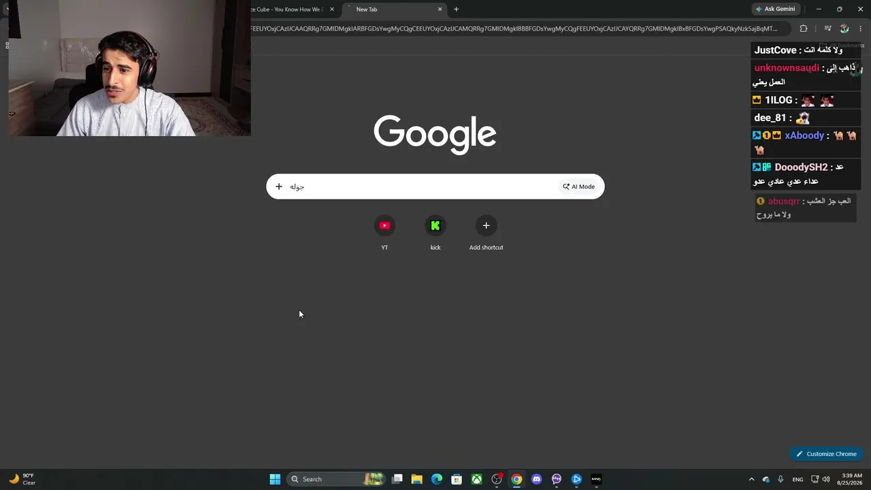The height and width of the screenshot is (490, 871).
Task: Open AI Mode in the search box
Action: pos(578,186)
